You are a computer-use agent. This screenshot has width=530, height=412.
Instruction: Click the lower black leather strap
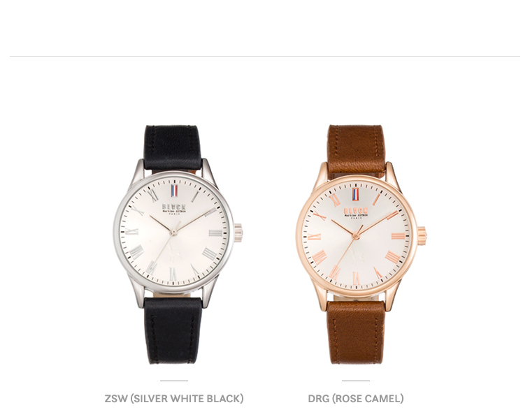tap(173, 330)
